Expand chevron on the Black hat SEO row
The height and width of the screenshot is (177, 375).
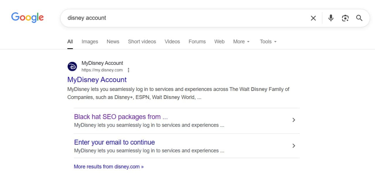(x=294, y=120)
